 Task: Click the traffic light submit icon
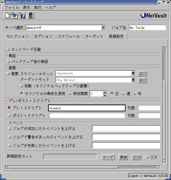[31, 16]
